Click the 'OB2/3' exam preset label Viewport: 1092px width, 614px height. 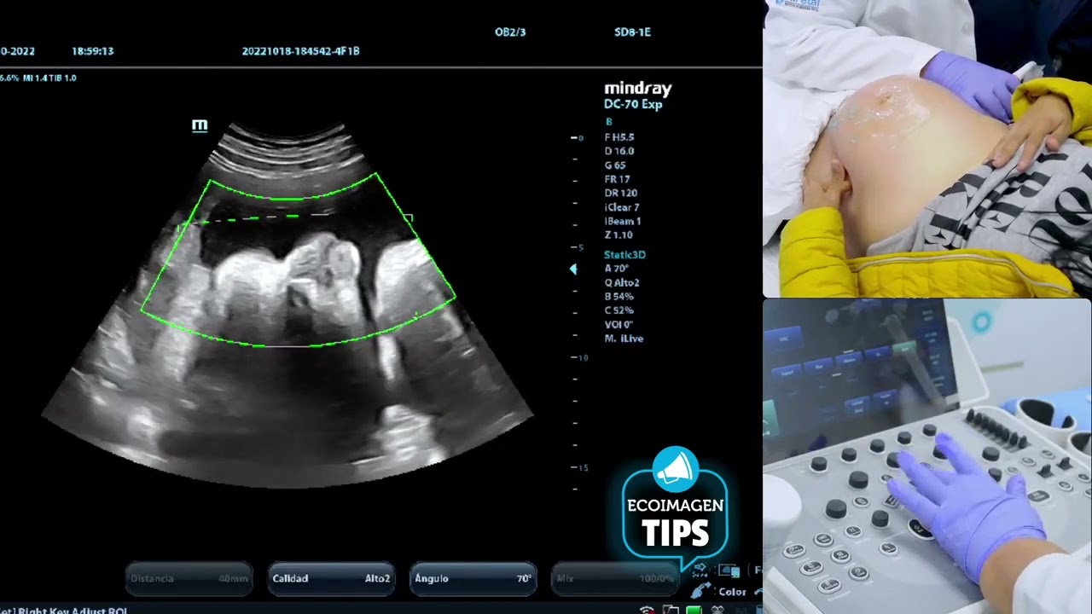pyautogui.click(x=510, y=32)
